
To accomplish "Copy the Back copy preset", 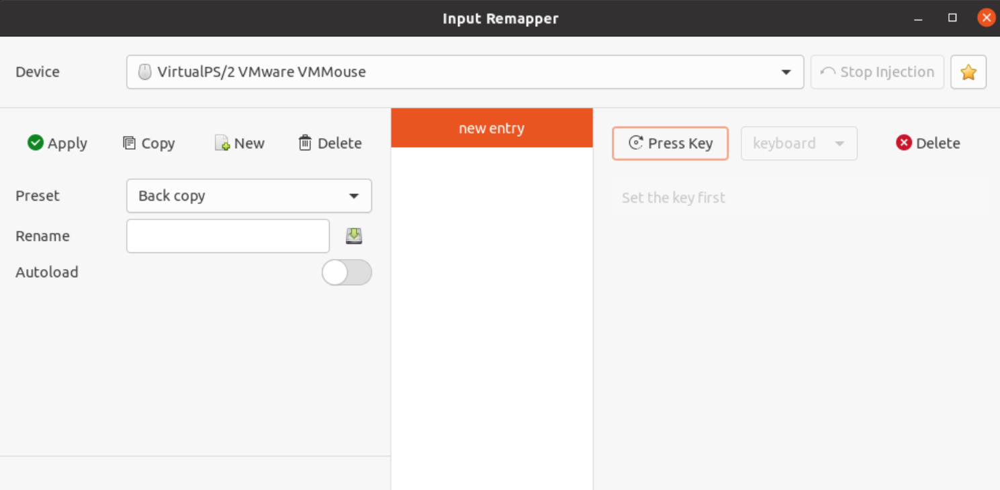I will pyautogui.click(x=149, y=143).
